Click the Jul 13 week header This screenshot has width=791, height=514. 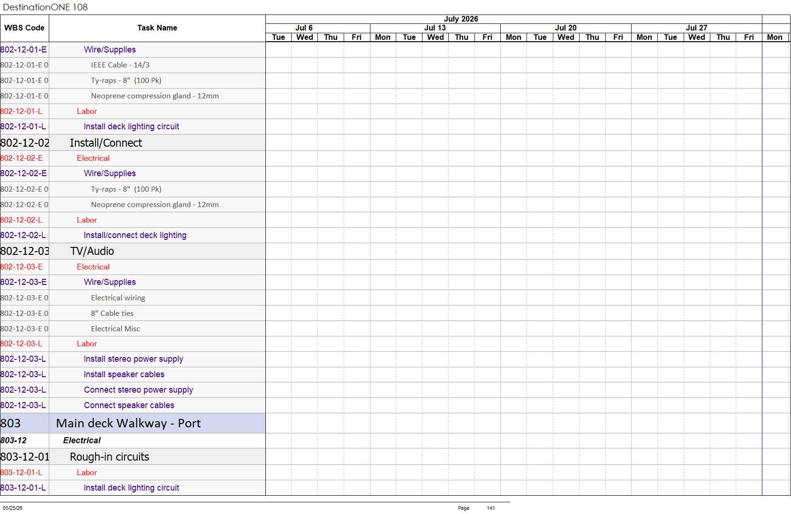coord(435,28)
